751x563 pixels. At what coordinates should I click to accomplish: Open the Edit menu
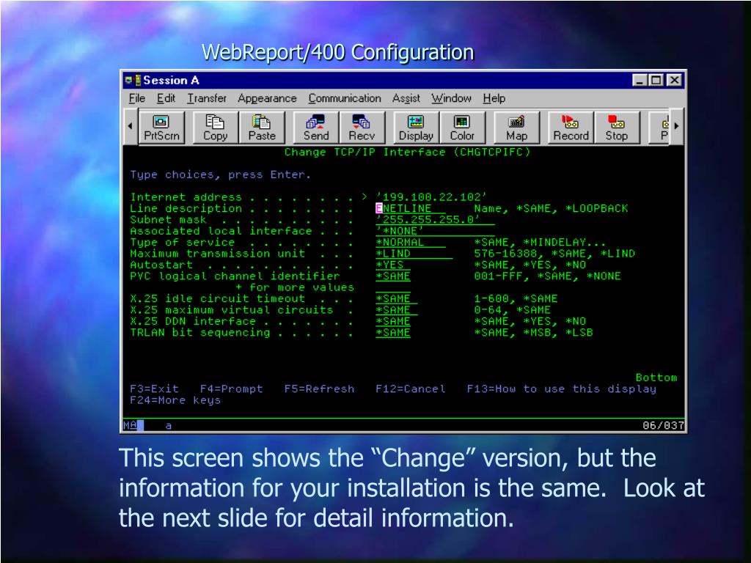pos(166,98)
